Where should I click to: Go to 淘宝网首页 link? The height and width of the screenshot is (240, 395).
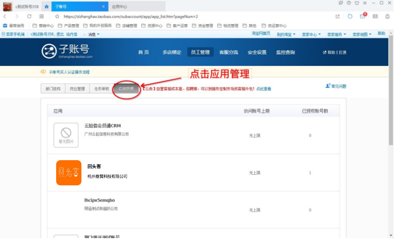coord(261,34)
